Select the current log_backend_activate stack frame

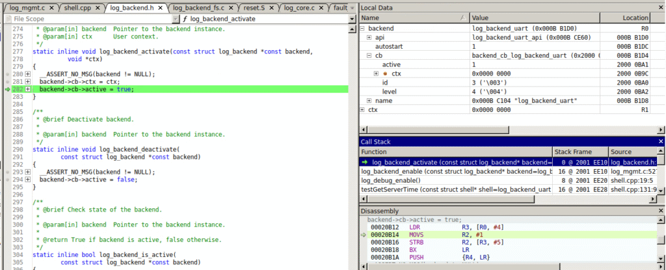[509, 162]
